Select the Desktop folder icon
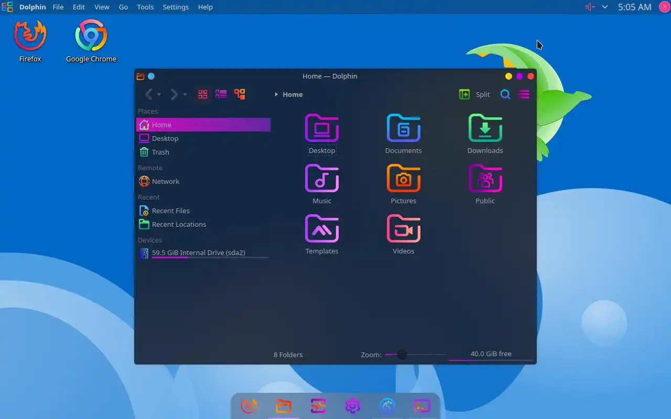This screenshot has width=671, height=419. point(322,128)
